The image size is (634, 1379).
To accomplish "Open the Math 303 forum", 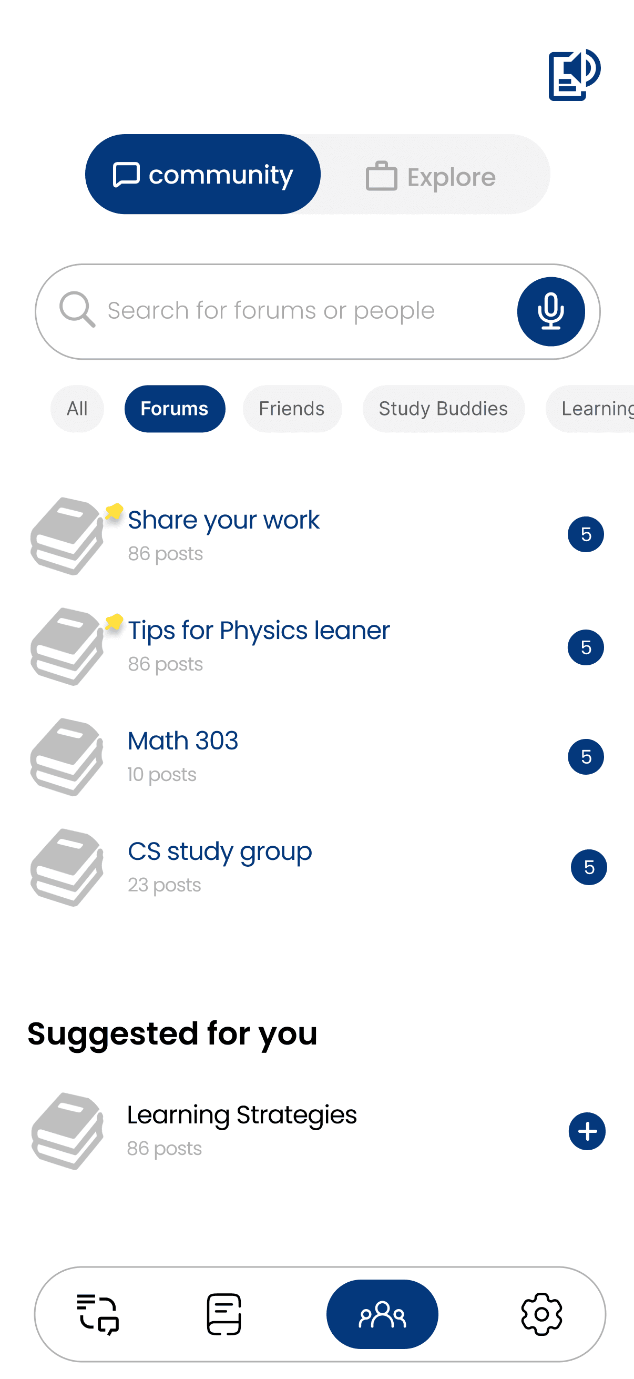I will (316, 756).
